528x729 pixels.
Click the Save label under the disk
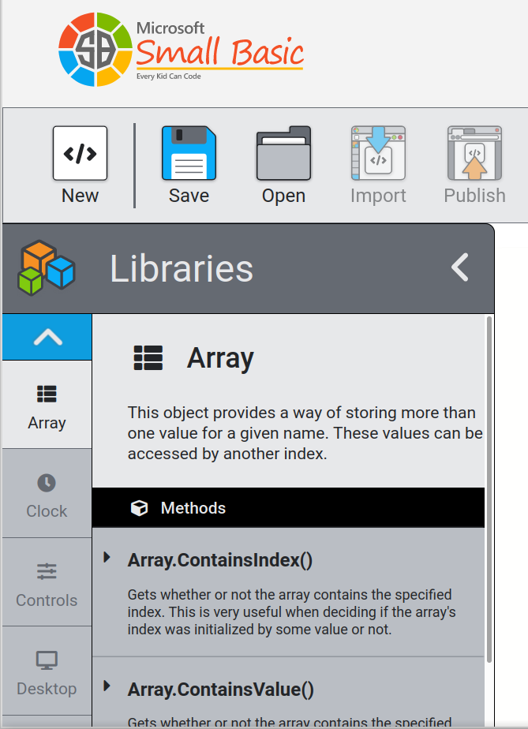pyautogui.click(x=189, y=196)
